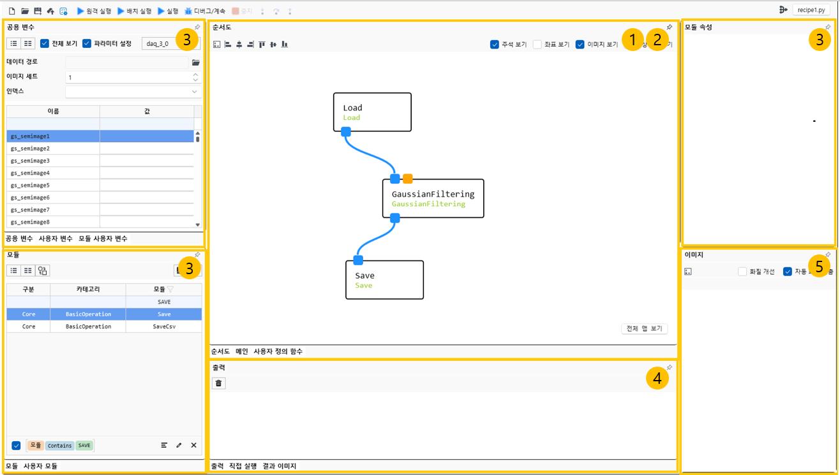
Task: Click the 전체 맵 보기 button
Action: pyautogui.click(x=644, y=329)
